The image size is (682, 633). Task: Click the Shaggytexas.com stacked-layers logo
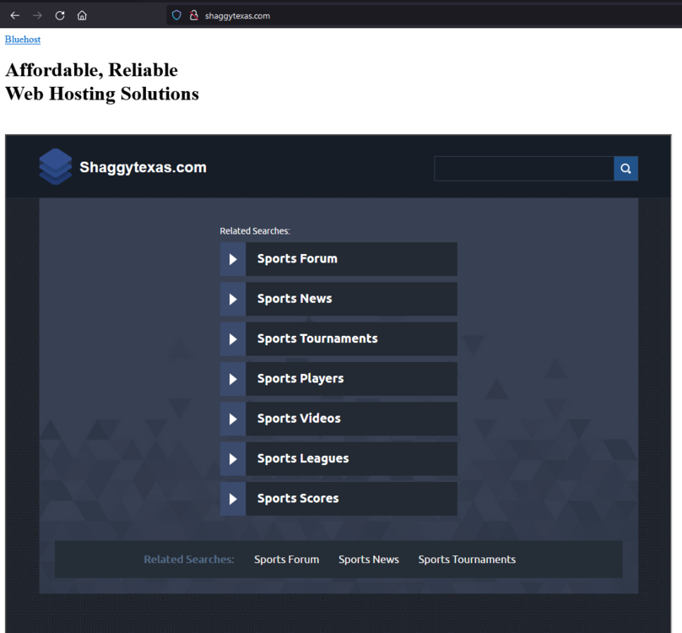click(55, 166)
